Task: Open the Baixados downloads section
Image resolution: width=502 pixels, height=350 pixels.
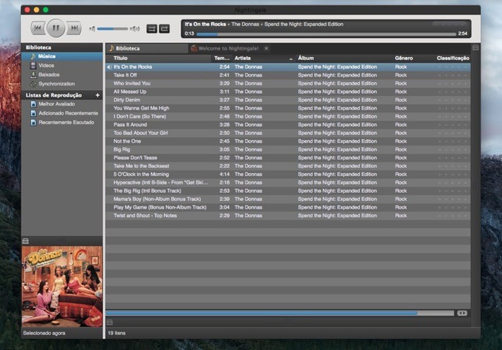Action: 48,75
